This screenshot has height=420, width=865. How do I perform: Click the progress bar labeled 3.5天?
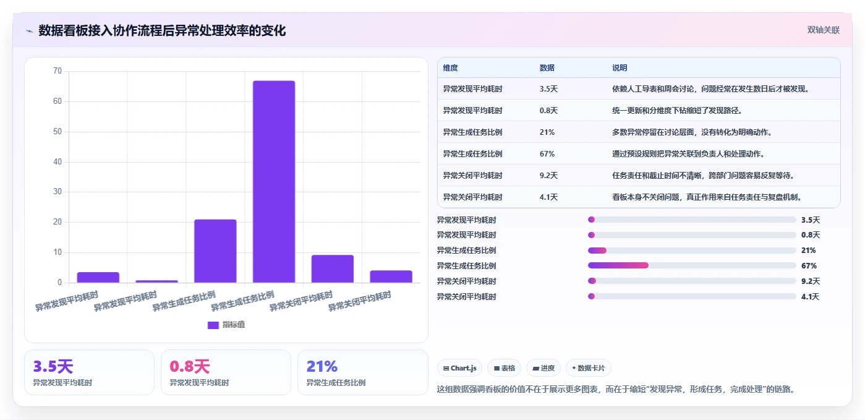pyautogui.click(x=692, y=220)
